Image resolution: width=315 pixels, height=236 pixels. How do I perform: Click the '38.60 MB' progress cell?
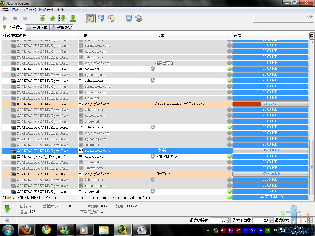click(x=270, y=185)
